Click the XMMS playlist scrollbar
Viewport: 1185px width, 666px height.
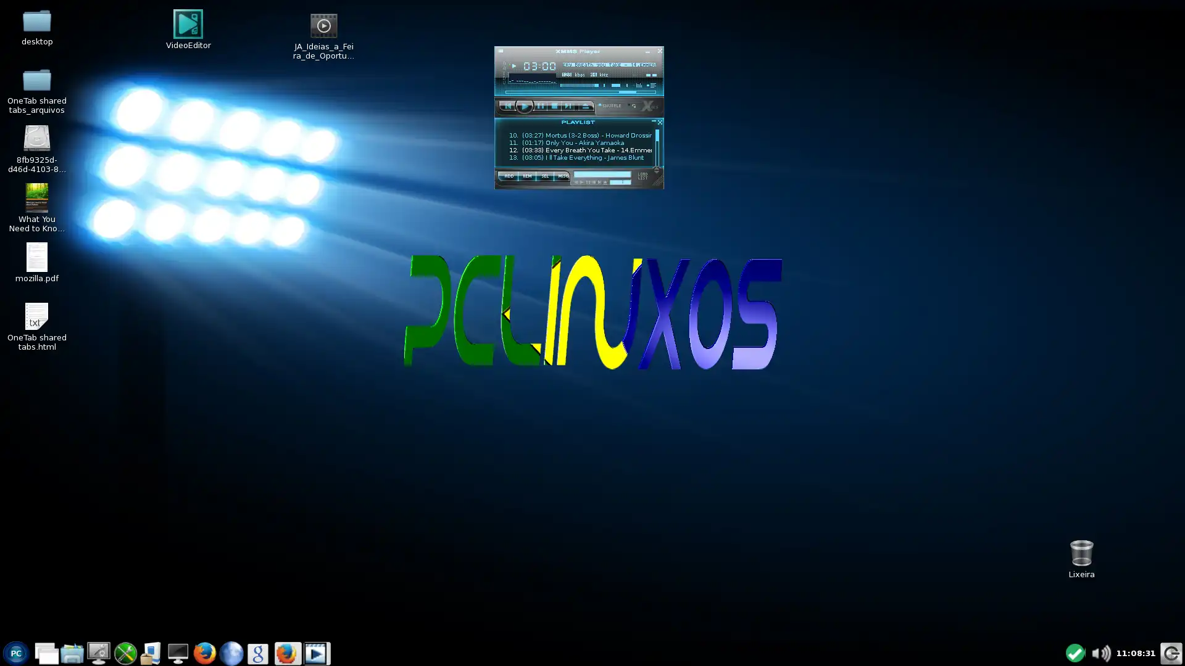[657, 147]
